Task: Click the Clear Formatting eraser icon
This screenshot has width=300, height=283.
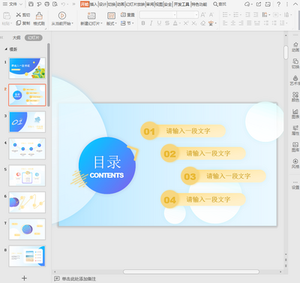Action: [203, 23]
